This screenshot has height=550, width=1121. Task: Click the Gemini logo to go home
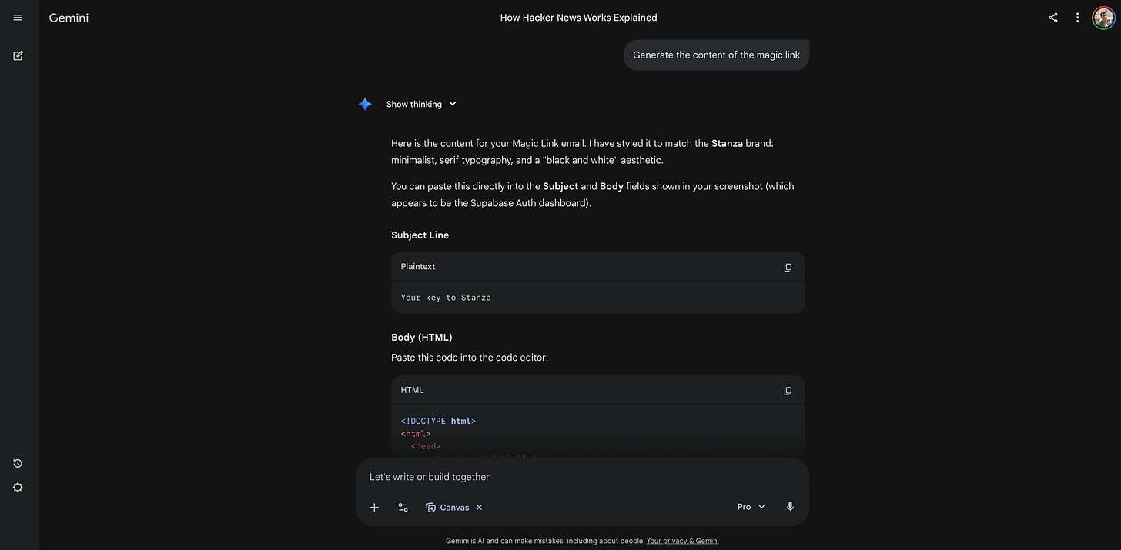pos(68,17)
